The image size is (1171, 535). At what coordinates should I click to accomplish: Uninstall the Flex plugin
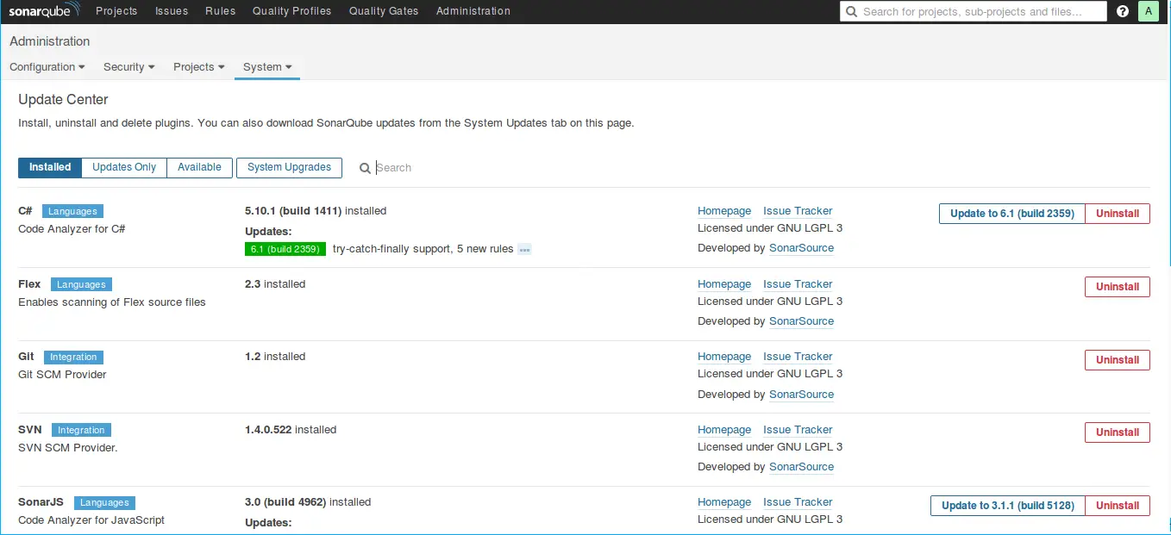click(x=1118, y=287)
